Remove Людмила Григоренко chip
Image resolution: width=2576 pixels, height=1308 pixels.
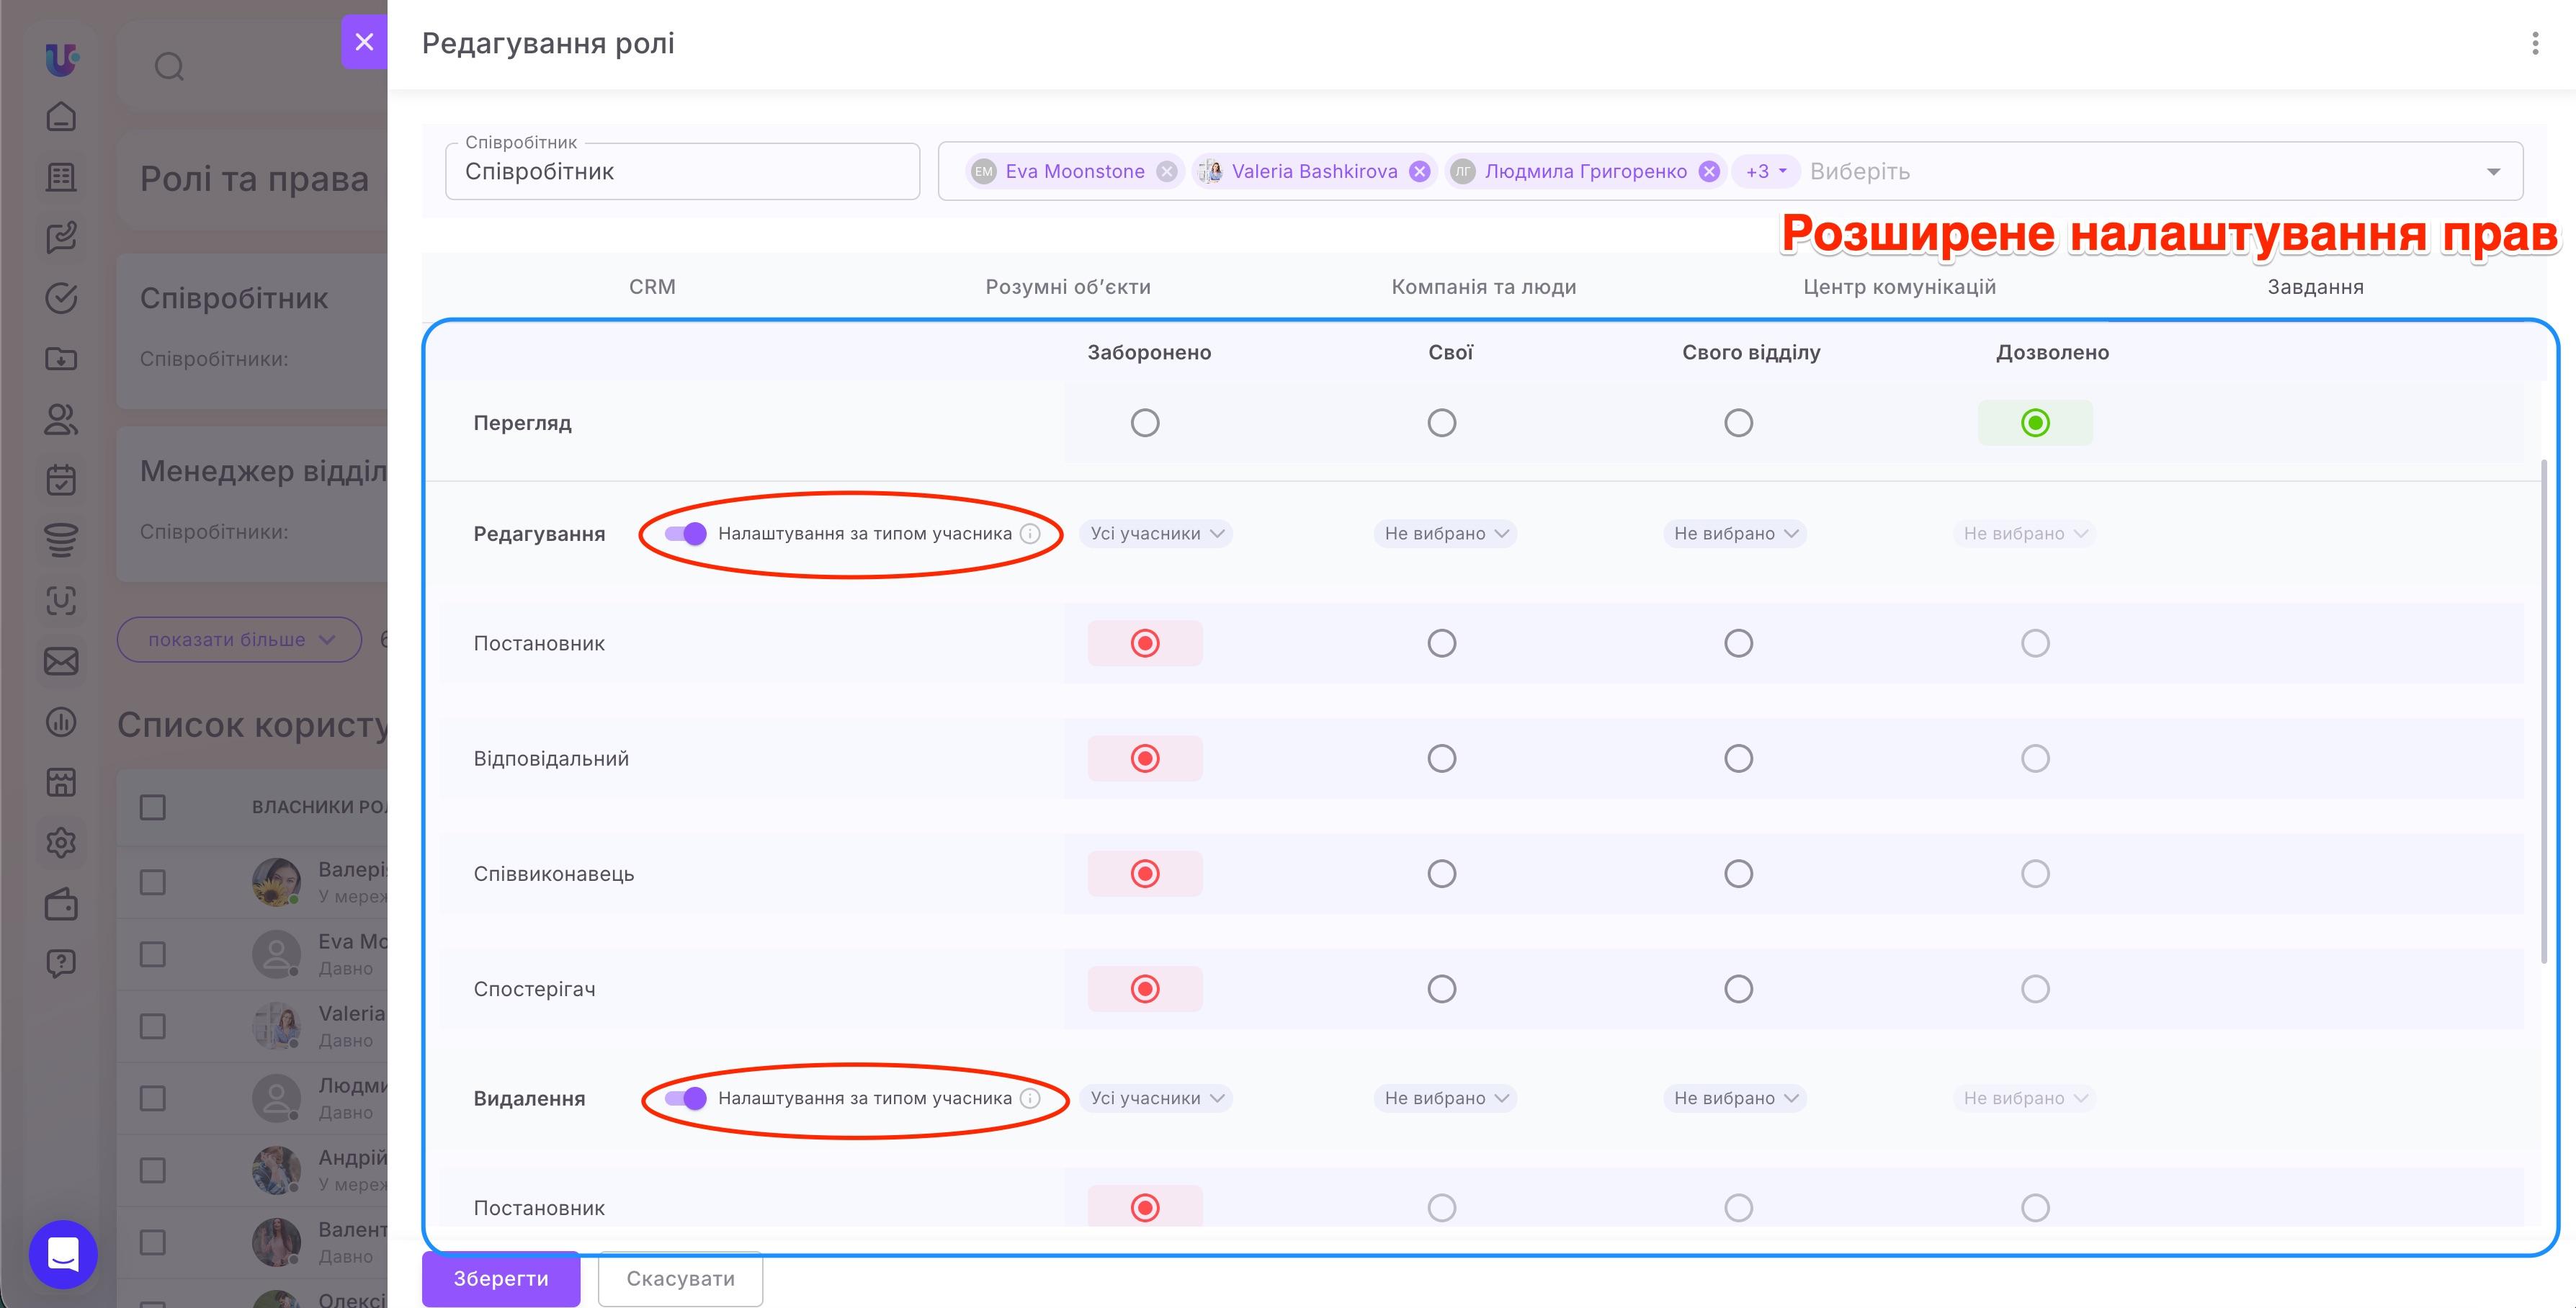(x=1709, y=172)
